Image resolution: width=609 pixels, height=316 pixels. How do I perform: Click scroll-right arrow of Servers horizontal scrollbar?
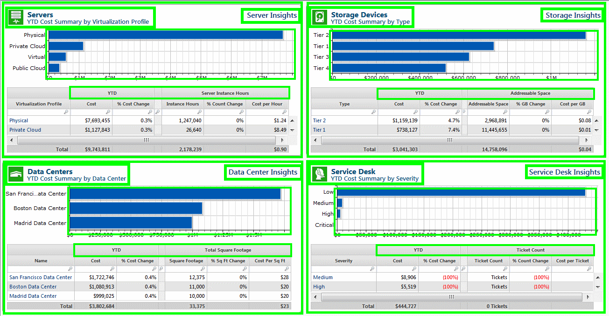click(x=282, y=140)
